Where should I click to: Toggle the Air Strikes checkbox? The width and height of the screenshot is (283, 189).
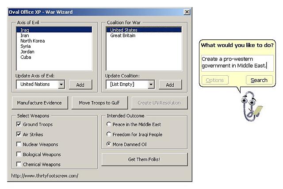19,134
